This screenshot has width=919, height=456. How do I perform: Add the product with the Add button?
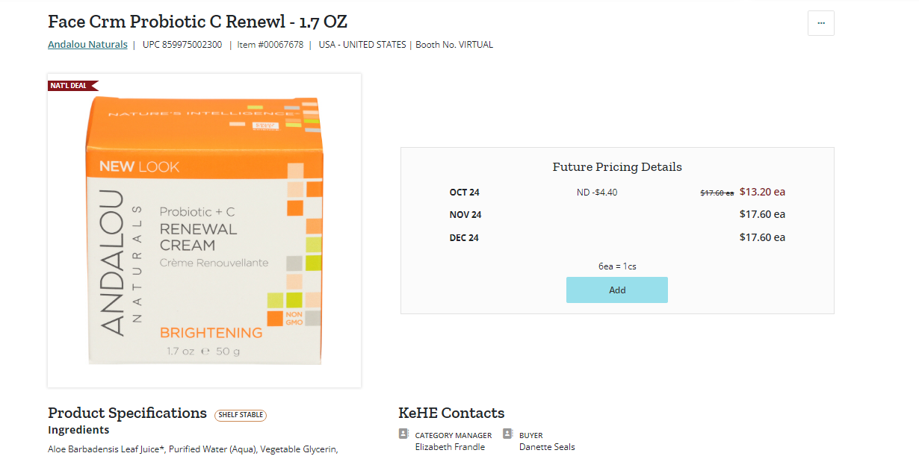click(617, 290)
